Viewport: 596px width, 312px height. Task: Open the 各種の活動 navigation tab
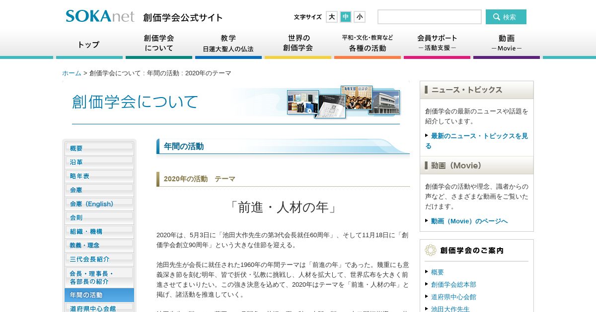coord(368,45)
